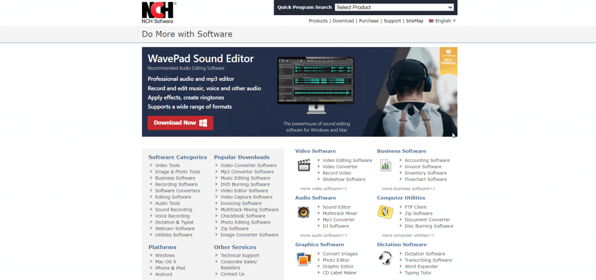This screenshot has width=596, height=280.
Task: Open DVD Burning Software download
Action: pyautogui.click(x=245, y=185)
